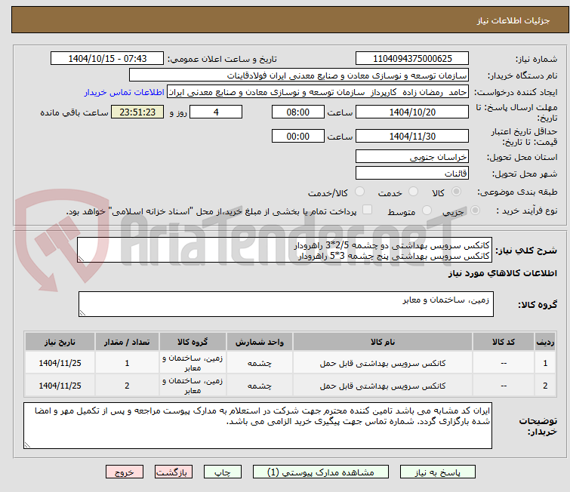Click the remaining days field showing 4
Viewport: 570px width, 492px height.
pos(216,112)
